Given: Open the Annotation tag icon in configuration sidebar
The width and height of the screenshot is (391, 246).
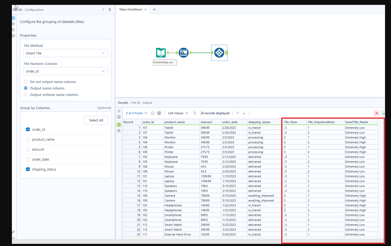Looking at the screenshot, I should (x=13, y=30).
